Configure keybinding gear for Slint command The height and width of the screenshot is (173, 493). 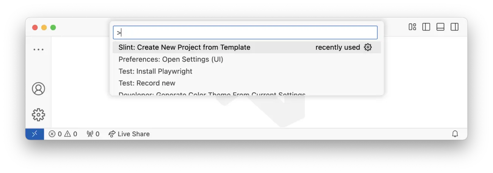[368, 47]
